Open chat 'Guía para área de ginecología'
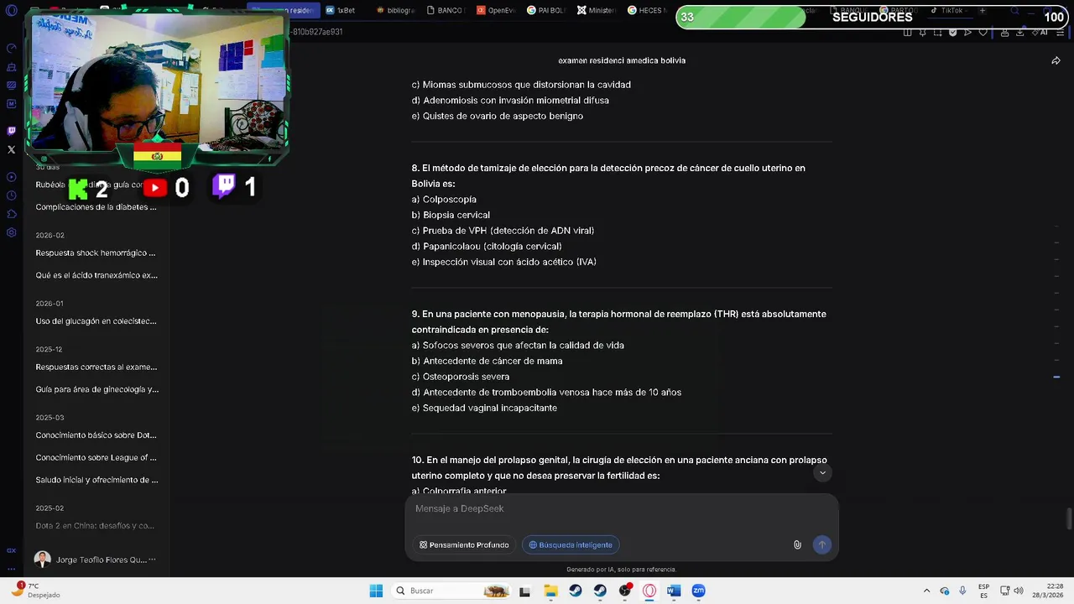Image resolution: width=1074 pixels, height=604 pixels. coord(96,389)
